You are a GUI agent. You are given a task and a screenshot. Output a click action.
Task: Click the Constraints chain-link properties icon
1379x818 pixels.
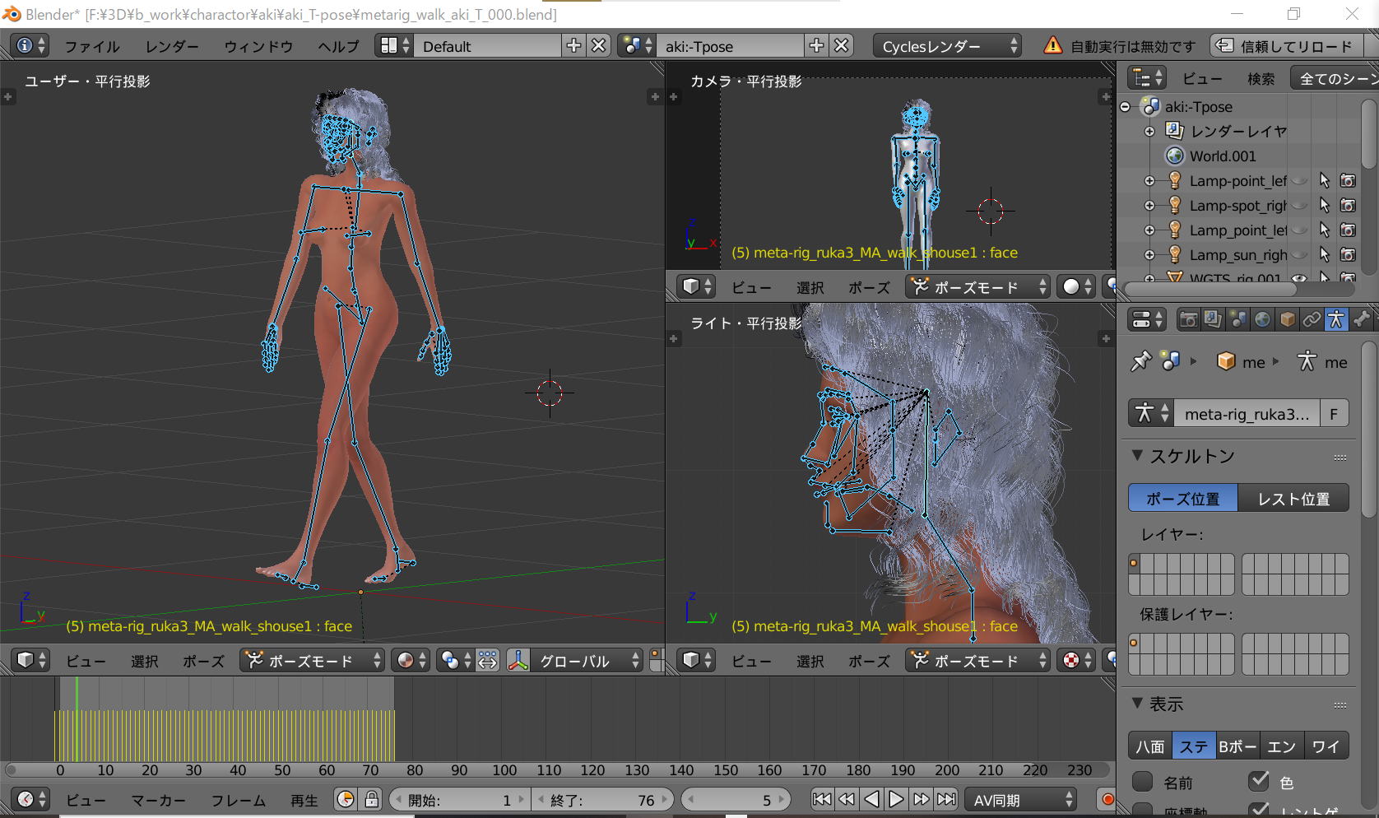click(1312, 319)
